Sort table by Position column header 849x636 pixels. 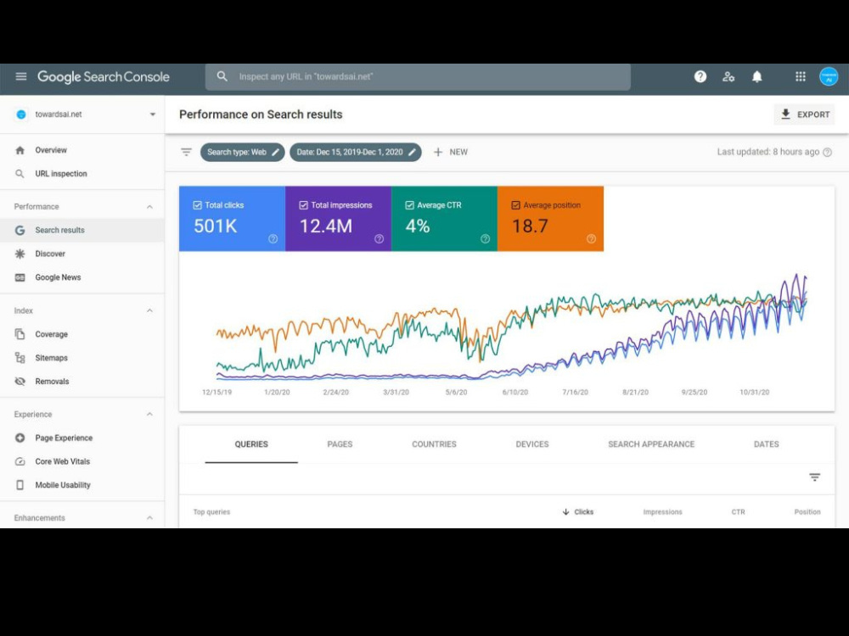tap(807, 511)
